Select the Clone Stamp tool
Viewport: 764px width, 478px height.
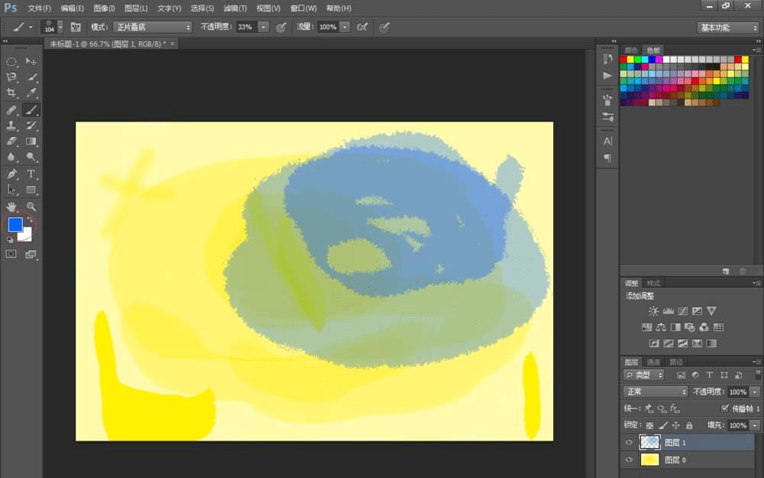11,125
